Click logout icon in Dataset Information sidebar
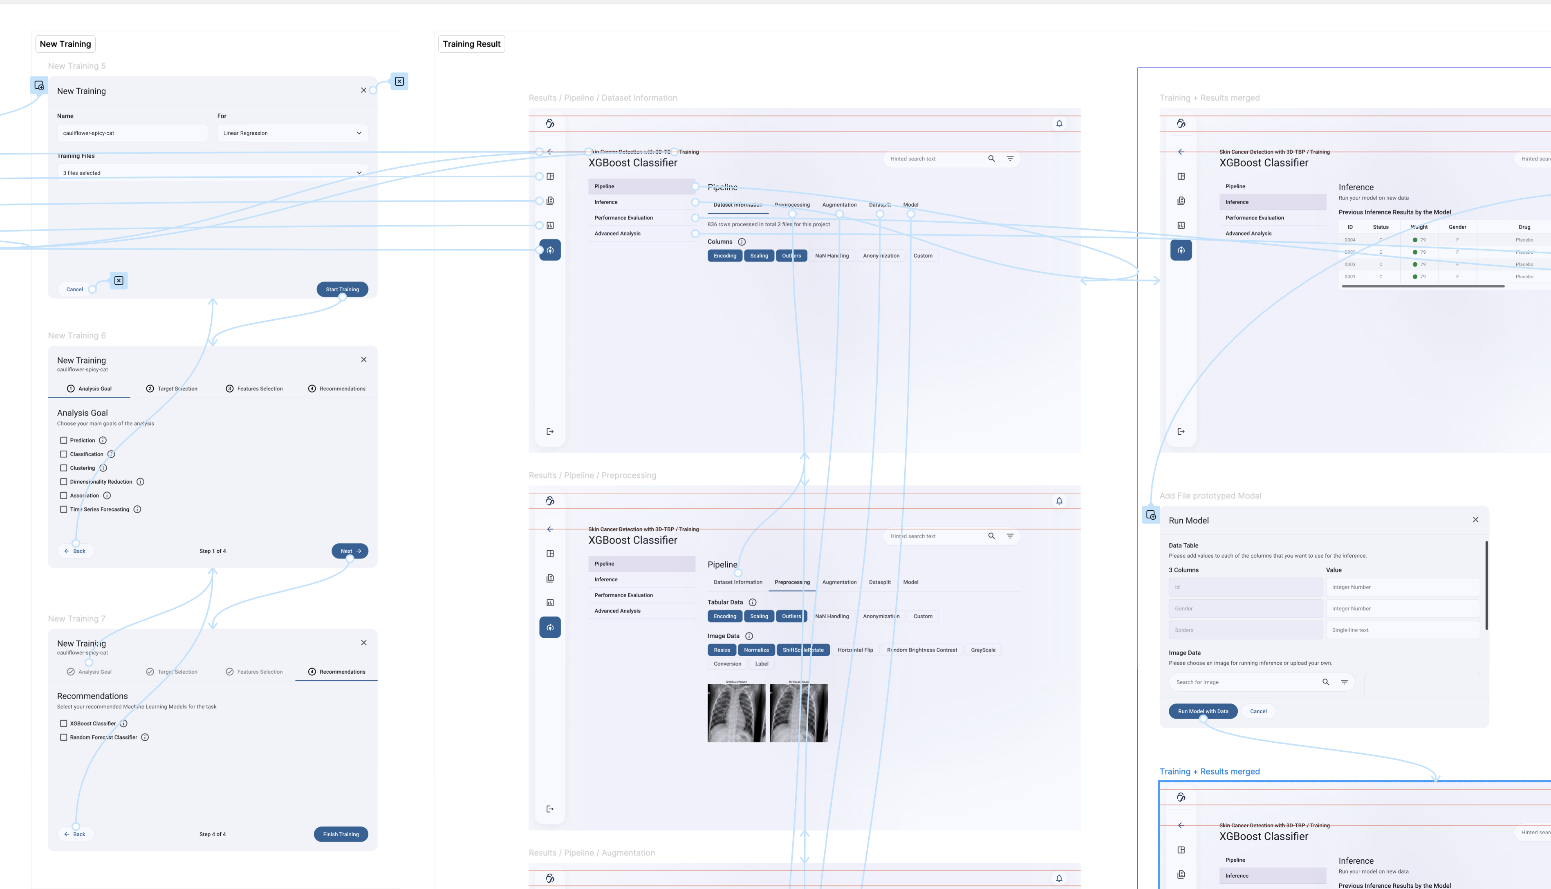This screenshot has height=889, width=1551. pos(550,432)
